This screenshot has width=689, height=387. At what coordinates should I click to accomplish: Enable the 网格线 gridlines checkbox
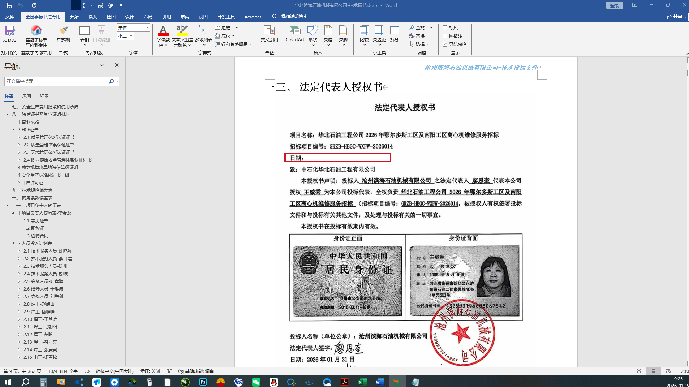(445, 36)
